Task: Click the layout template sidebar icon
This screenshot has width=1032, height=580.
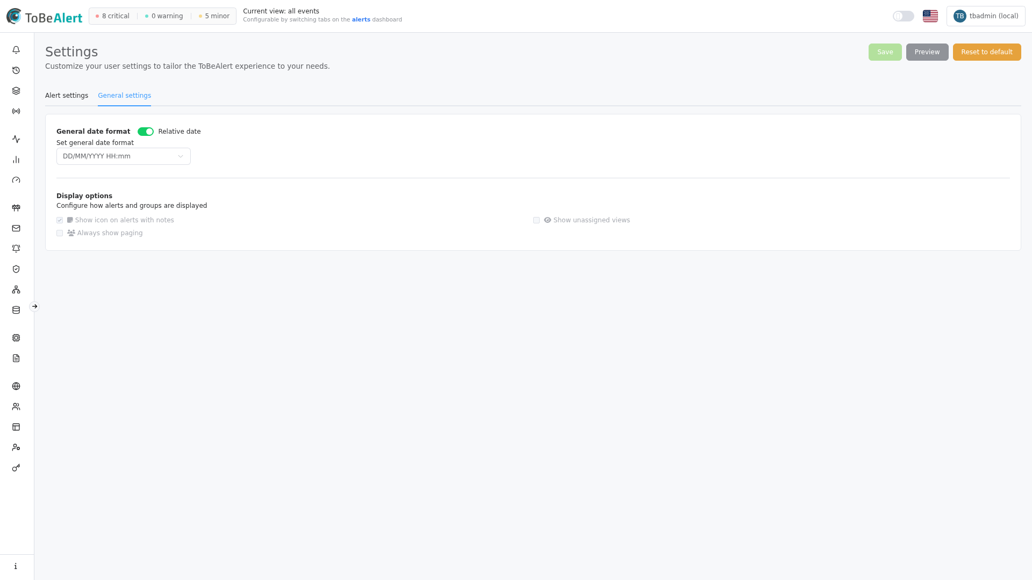Action: coord(16,427)
